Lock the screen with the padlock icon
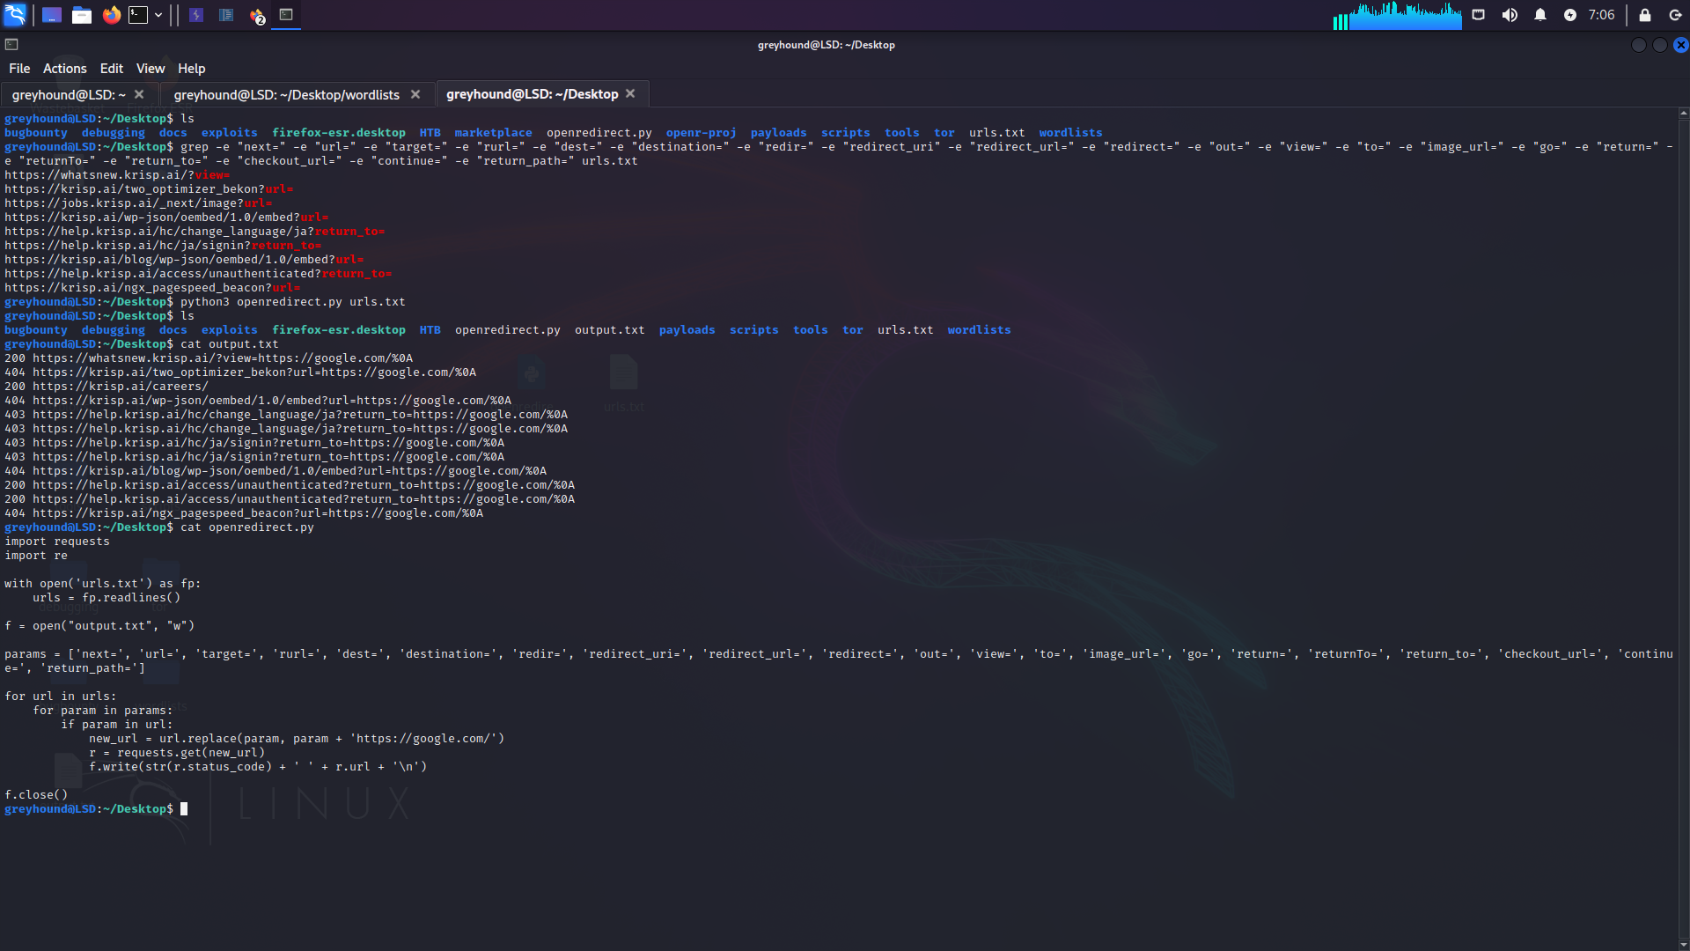The width and height of the screenshot is (1690, 951). tap(1645, 15)
